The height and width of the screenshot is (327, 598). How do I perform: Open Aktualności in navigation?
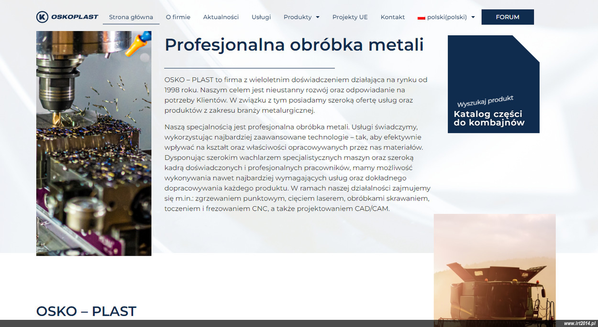pyautogui.click(x=221, y=17)
